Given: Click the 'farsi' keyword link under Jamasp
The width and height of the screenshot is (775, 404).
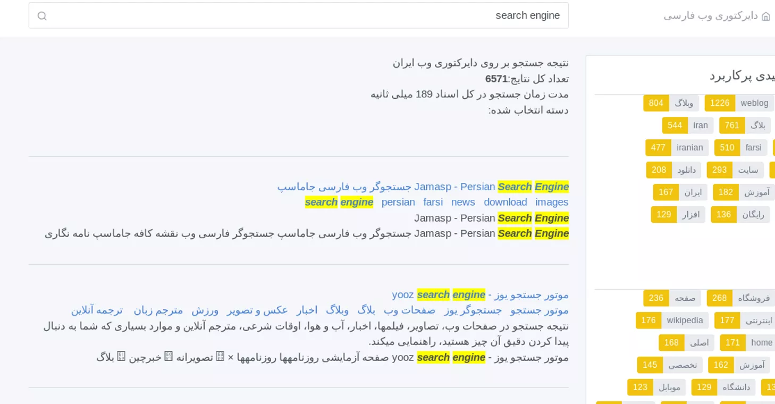Looking at the screenshot, I should pyautogui.click(x=433, y=202).
